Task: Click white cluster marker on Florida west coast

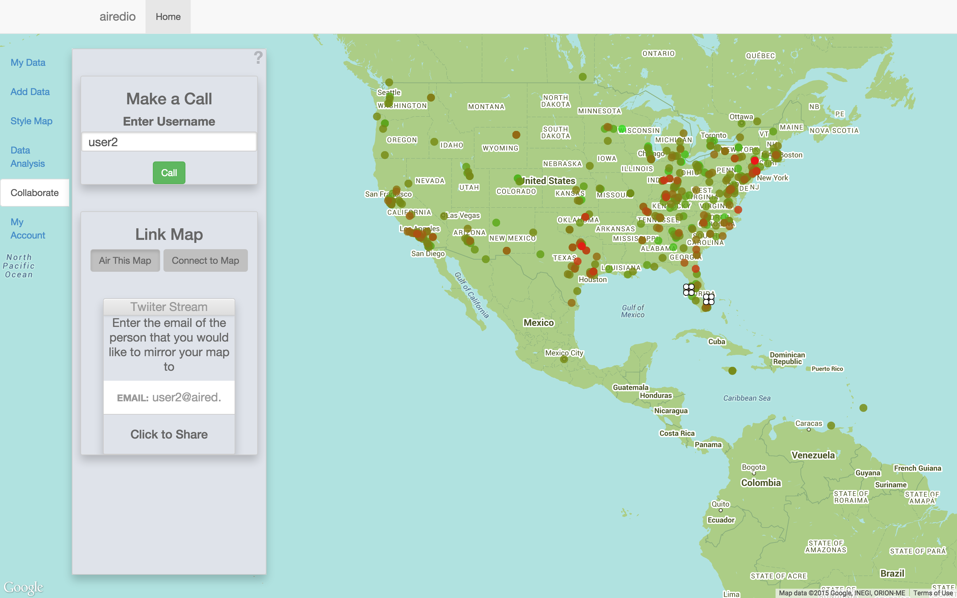Action: pyautogui.click(x=689, y=289)
